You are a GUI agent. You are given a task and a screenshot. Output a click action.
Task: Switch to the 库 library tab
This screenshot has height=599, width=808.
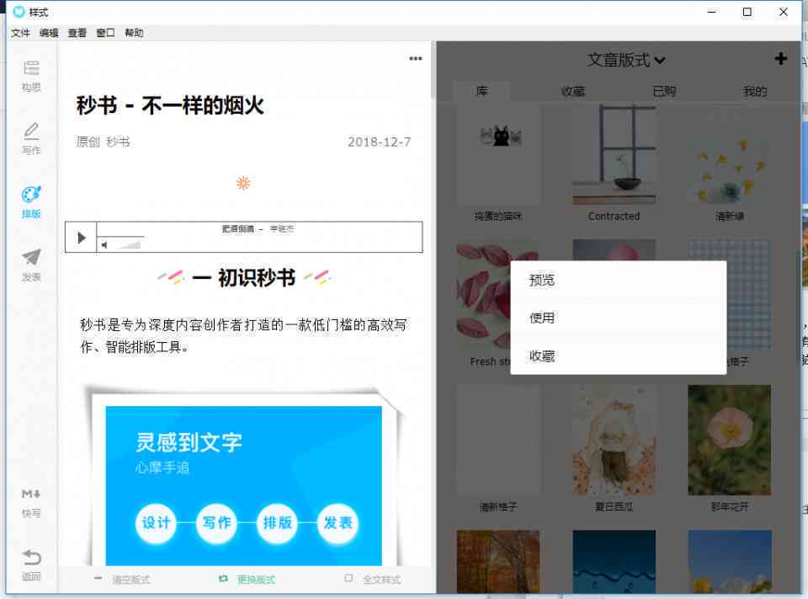[x=481, y=91]
